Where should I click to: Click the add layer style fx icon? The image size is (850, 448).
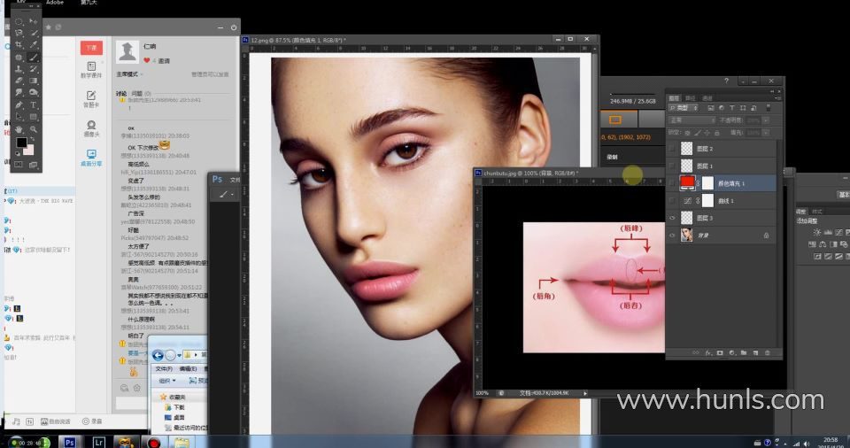point(708,352)
